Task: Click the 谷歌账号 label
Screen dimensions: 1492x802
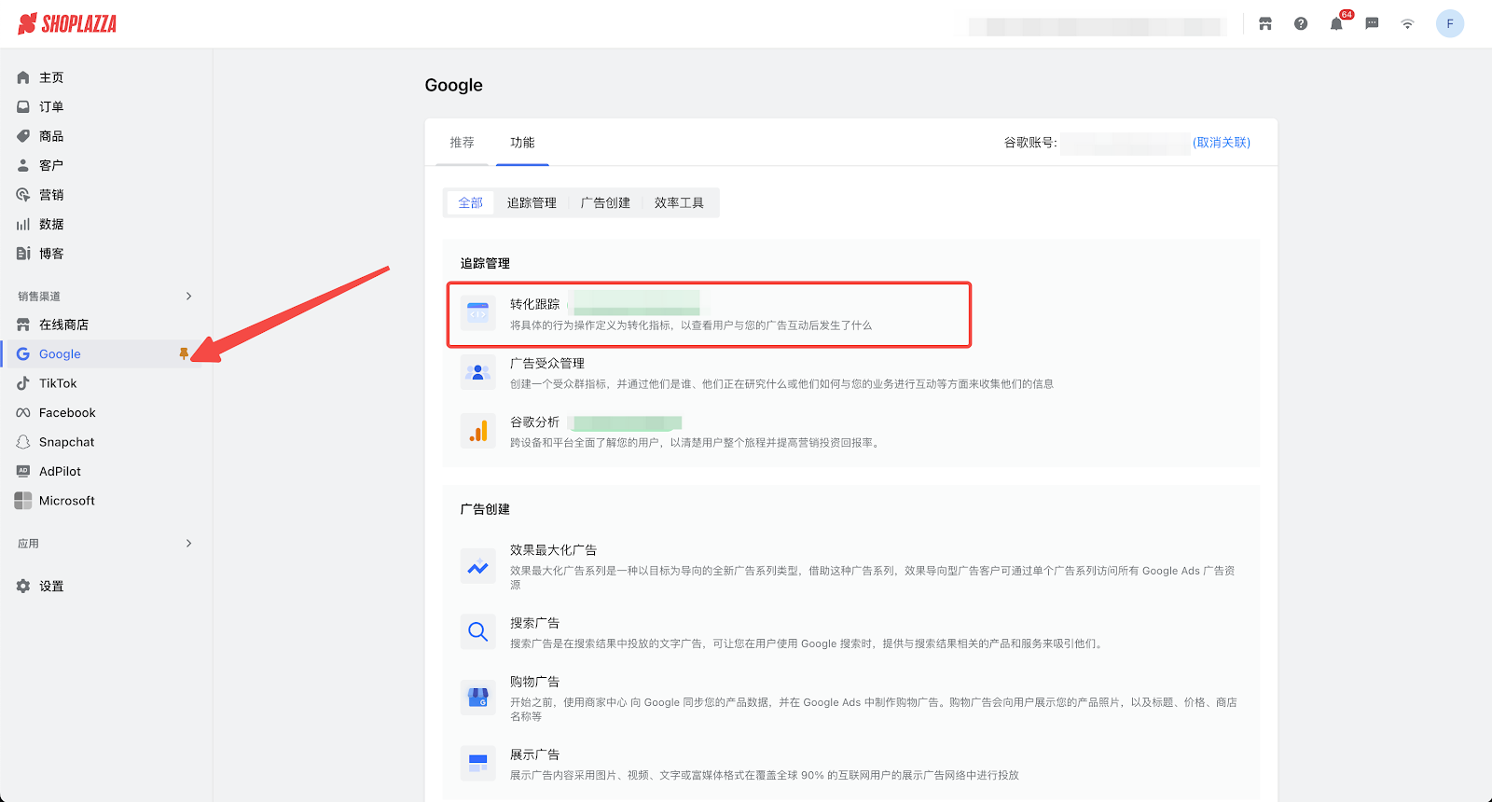Action: pyautogui.click(x=1030, y=143)
